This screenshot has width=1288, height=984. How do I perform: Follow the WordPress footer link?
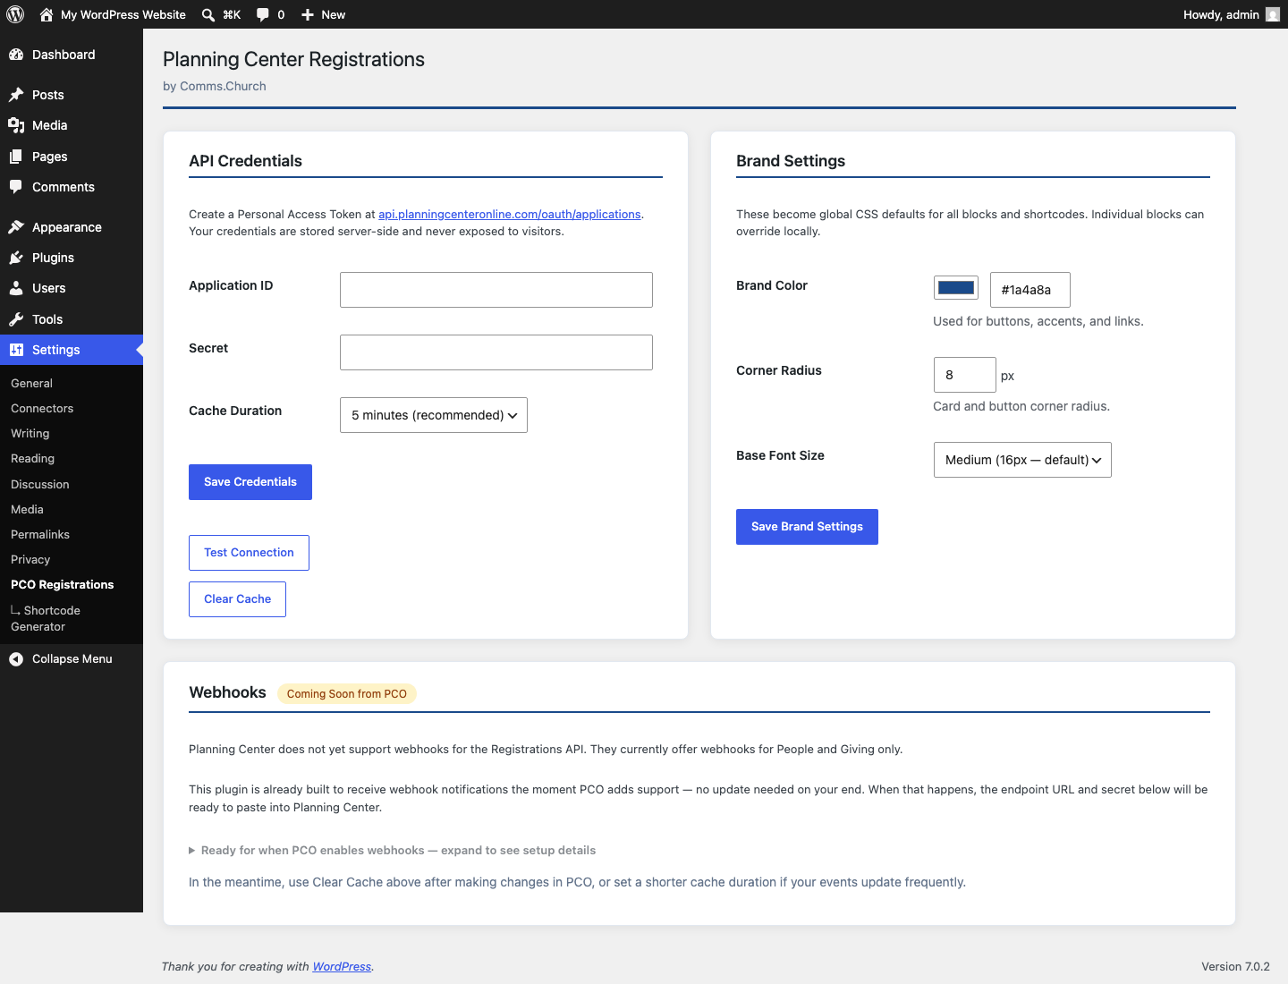[x=342, y=966]
